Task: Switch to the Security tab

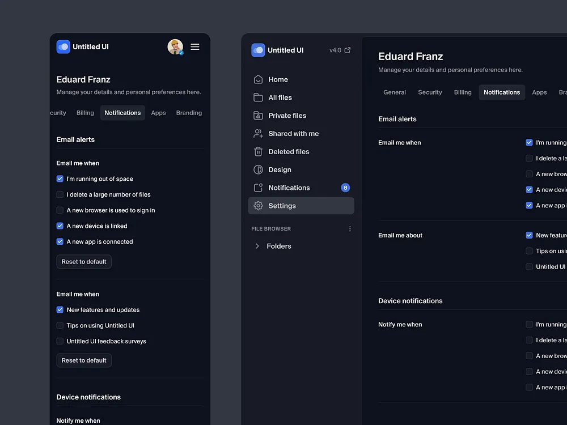Action: (x=430, y=92)
